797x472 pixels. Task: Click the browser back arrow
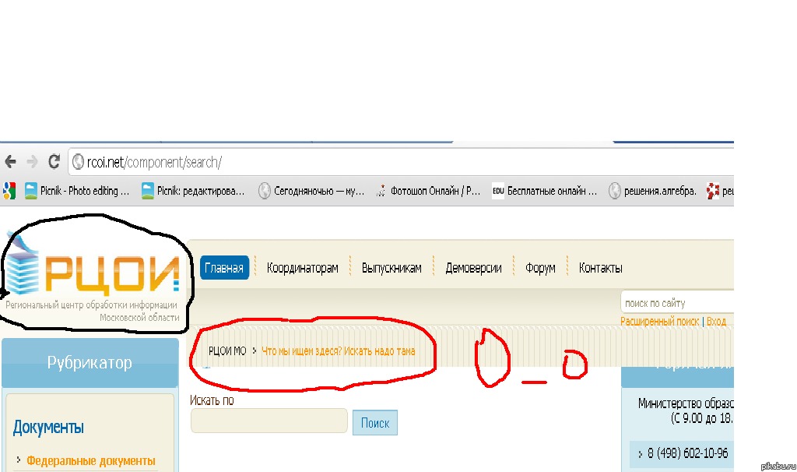coord(10,162)
